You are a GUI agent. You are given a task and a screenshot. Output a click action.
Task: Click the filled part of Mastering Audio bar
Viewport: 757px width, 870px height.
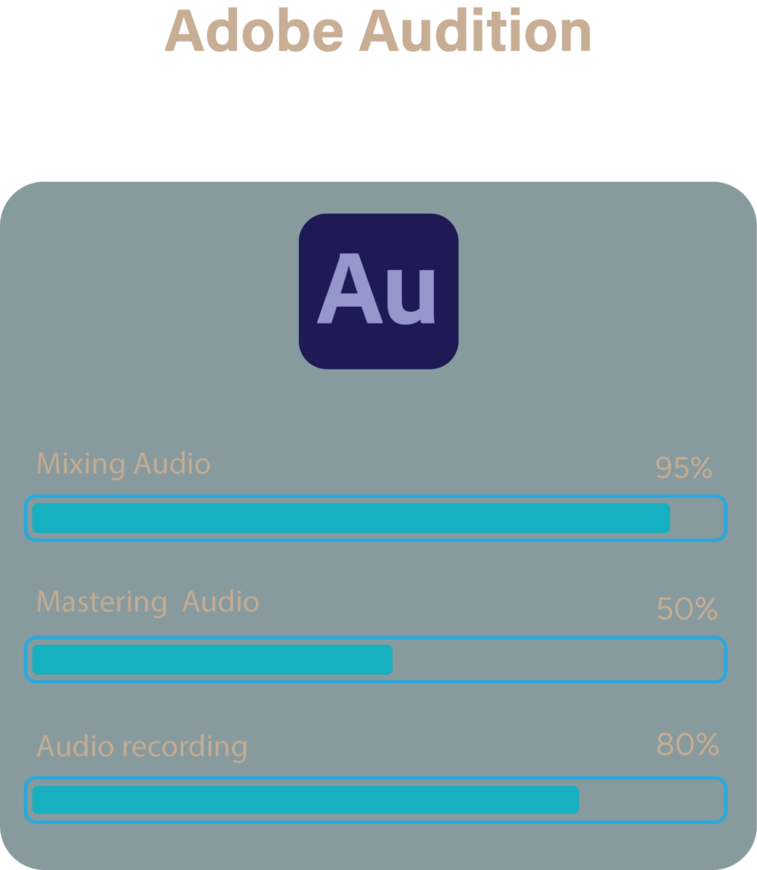pos(212,659)
